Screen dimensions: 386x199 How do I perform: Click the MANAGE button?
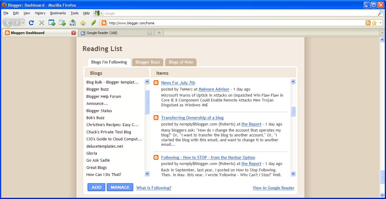point(120,187)
